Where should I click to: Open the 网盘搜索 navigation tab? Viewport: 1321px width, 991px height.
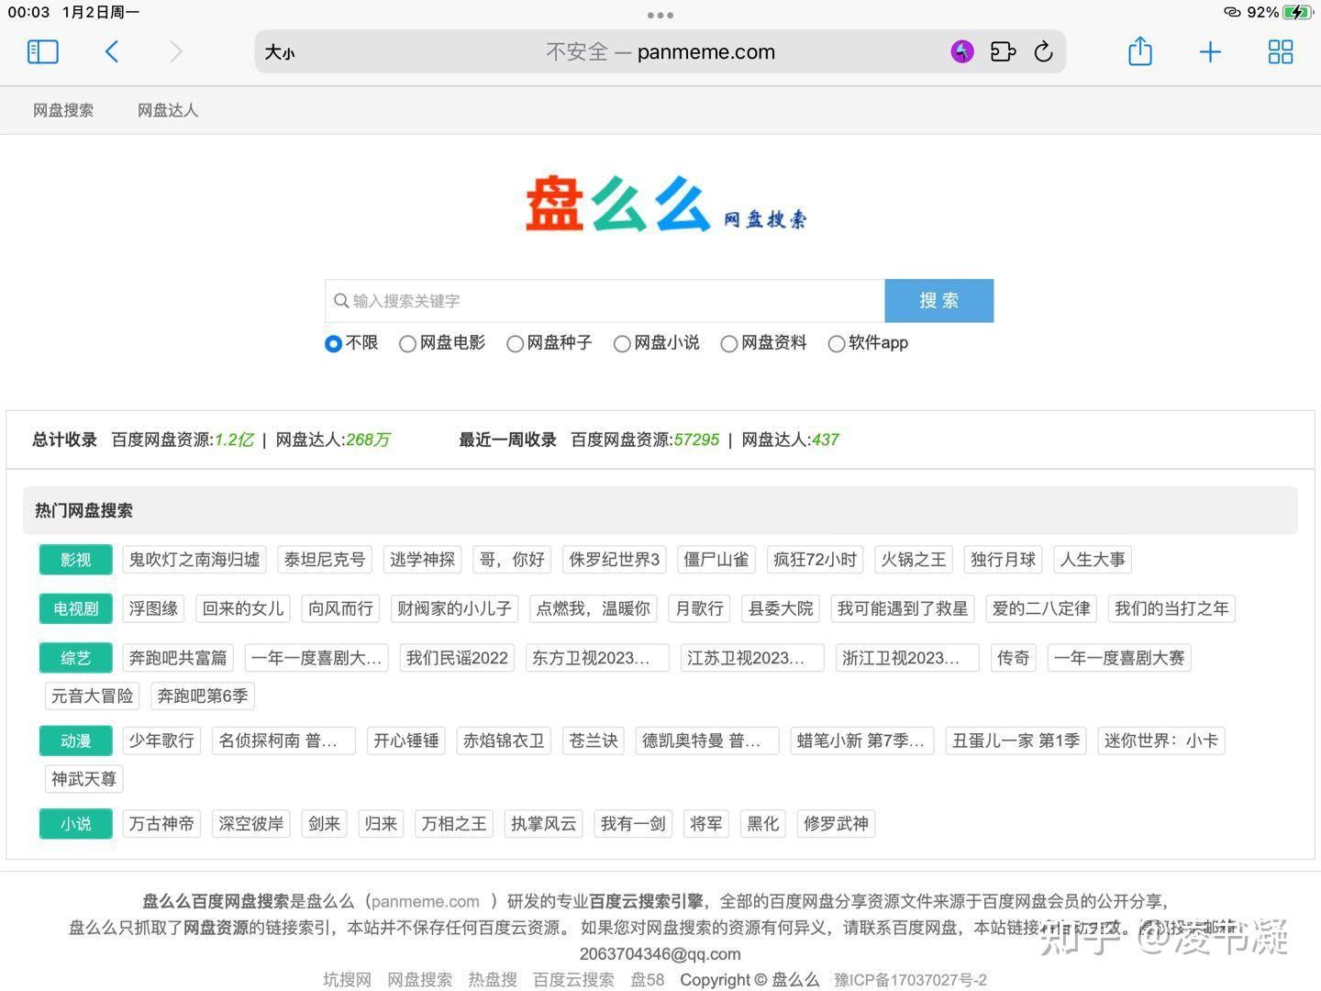pos(63,110)
